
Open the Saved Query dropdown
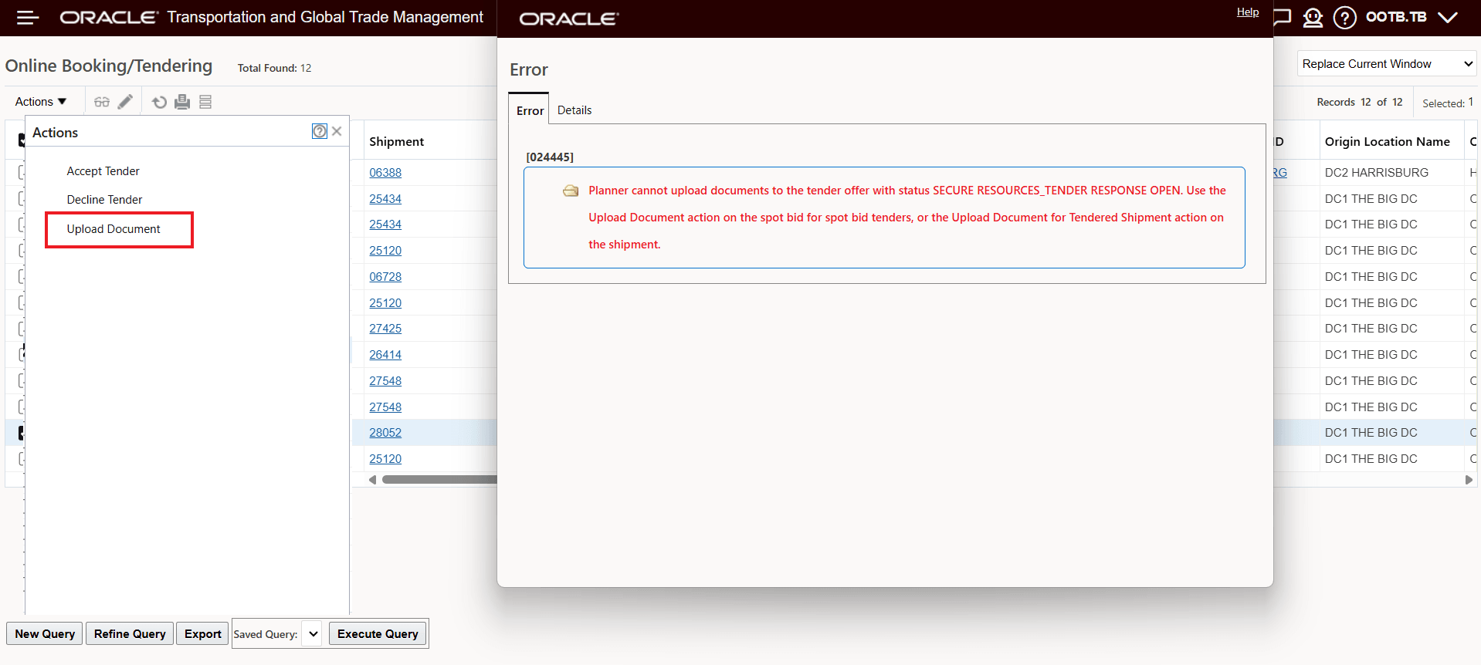coord(313,634)
